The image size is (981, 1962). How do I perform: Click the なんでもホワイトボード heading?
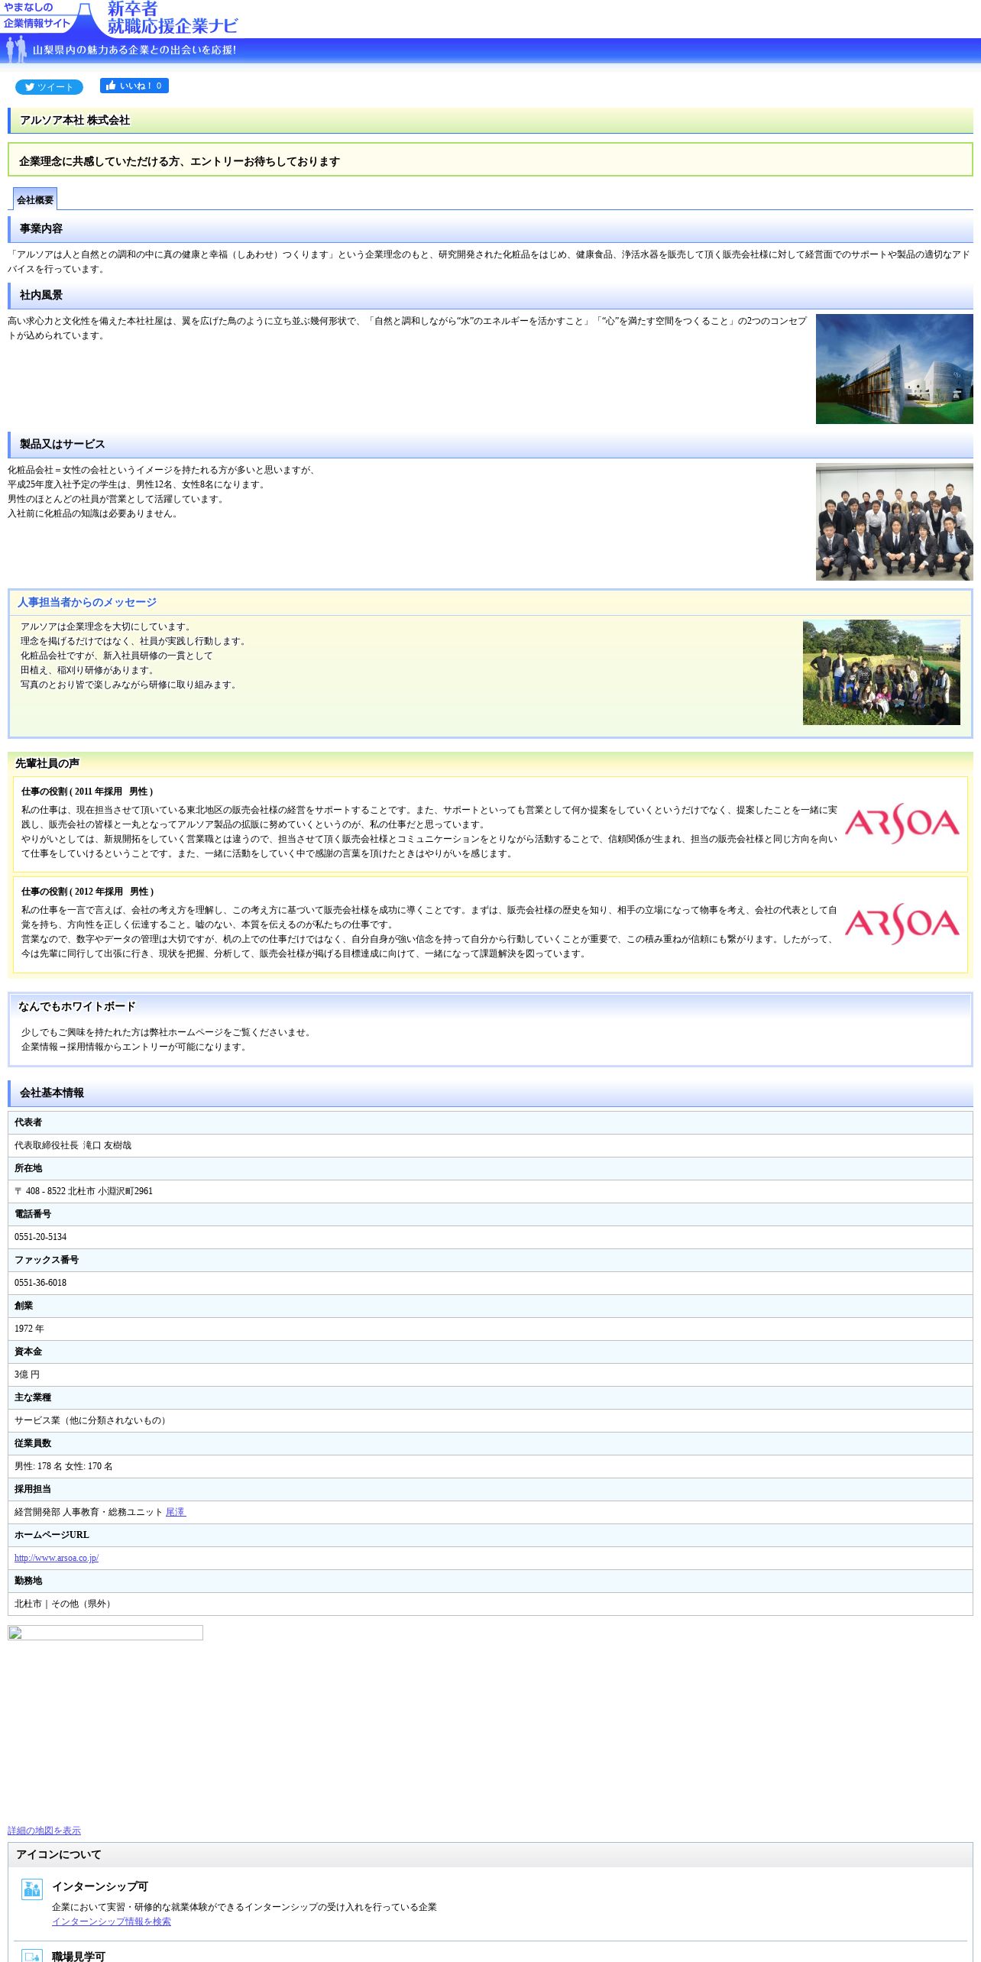(x=77, y=1007)
